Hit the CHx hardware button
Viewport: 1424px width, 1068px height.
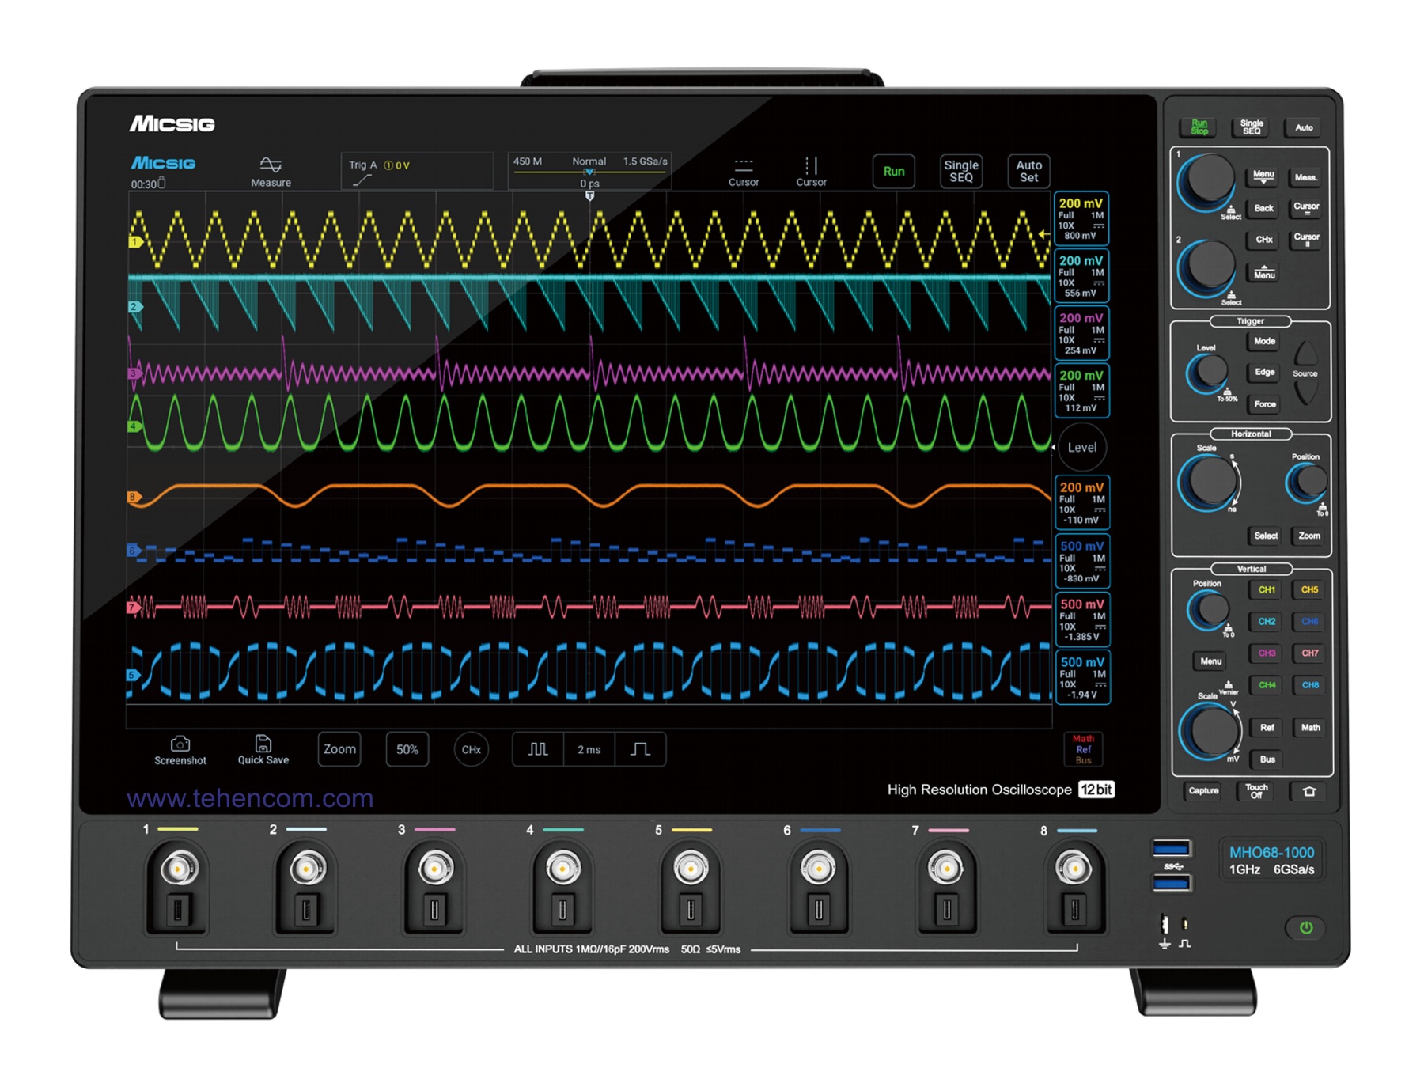point(1263,239)
